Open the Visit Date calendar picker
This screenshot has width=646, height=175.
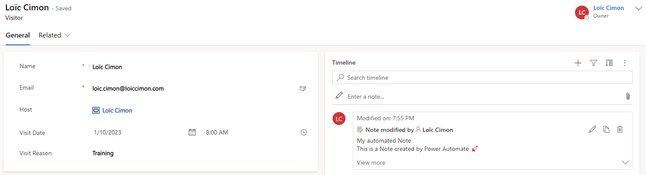coord(192,132)
